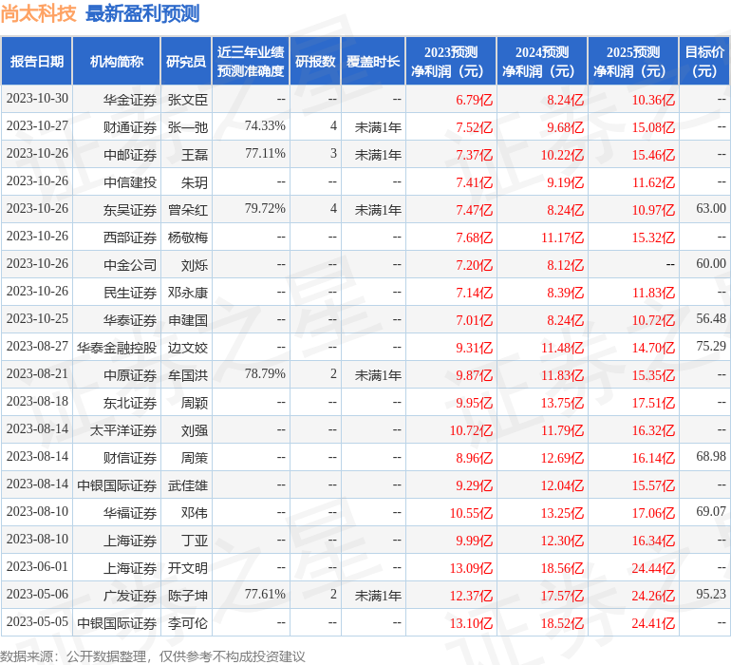
Task: Click institution 中邮证券
Action: 130,155
